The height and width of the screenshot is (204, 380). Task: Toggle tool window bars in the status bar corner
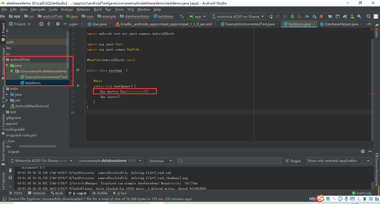[4, 199]
